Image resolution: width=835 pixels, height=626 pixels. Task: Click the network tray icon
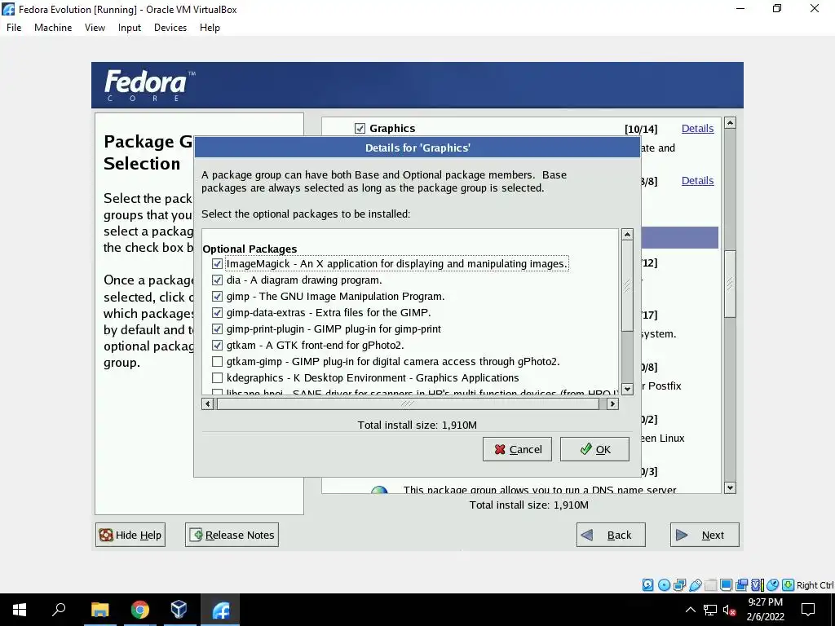(709, 610)
